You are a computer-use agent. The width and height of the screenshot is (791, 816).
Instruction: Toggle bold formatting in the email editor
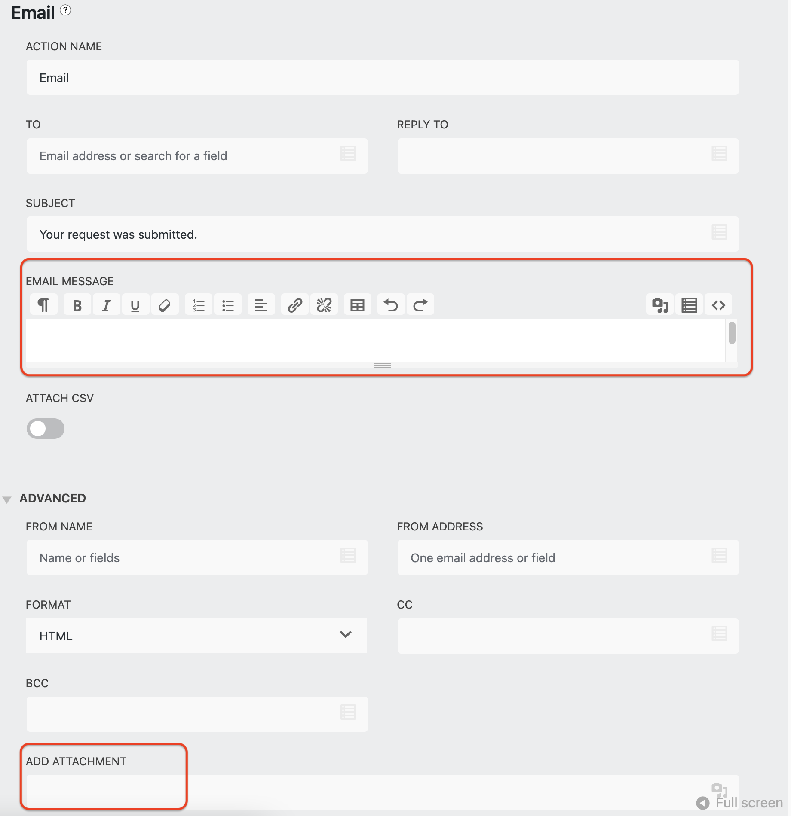pyautogui.click(x=77, y=304)
